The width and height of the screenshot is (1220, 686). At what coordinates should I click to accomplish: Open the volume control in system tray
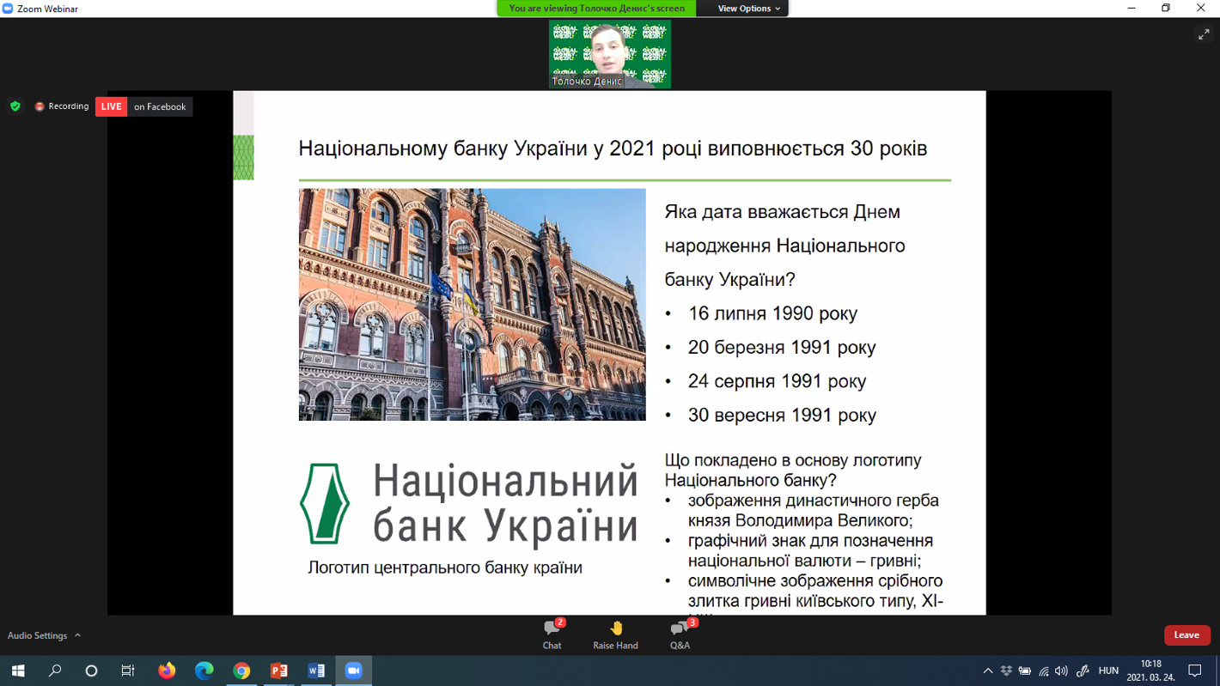tap(1062, 671)
